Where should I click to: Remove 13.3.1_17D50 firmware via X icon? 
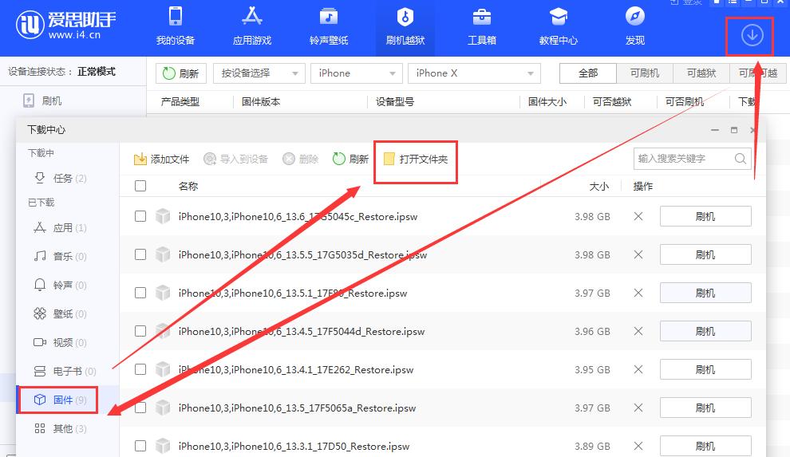coord(638,446)
